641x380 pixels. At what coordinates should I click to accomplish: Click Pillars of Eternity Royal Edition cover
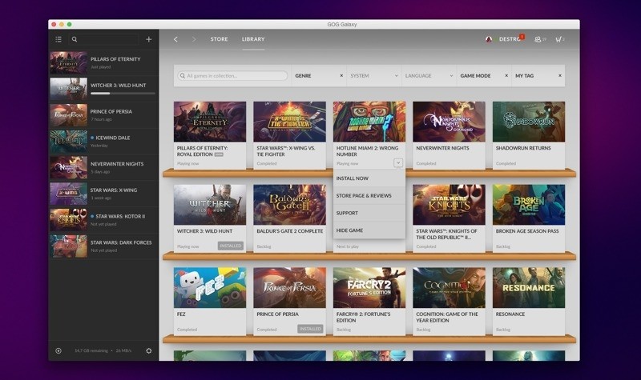[x=210, y=122]
